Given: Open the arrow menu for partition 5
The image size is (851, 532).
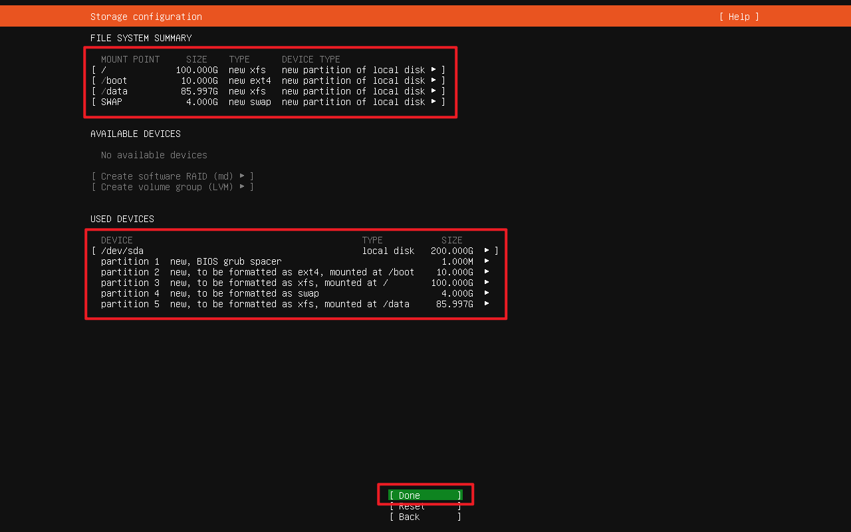Looking at the screenshot, I should (487, 304).
